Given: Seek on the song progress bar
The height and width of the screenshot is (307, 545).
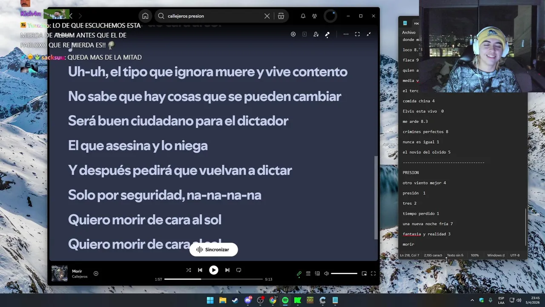Looking at the screenshot, I should tap(213, 279).
